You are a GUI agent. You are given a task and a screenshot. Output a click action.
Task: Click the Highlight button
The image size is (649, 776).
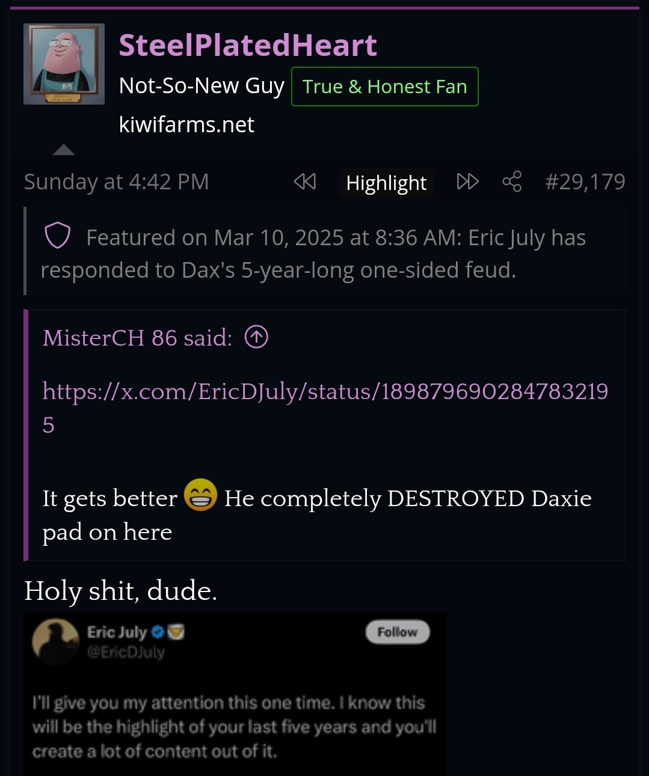click(386, 183)
